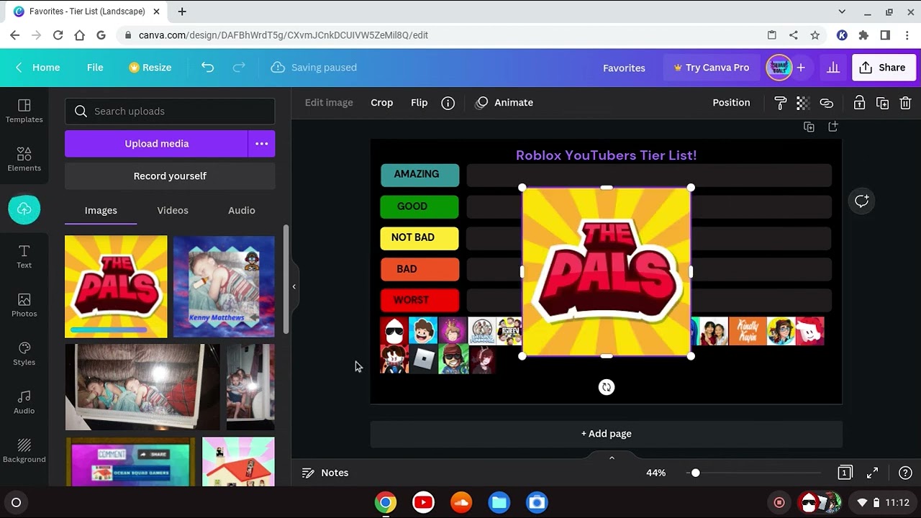Open the File menu
Image resolution: width=921 pixels, height=518 pixels.
click(x=95, y=68)
